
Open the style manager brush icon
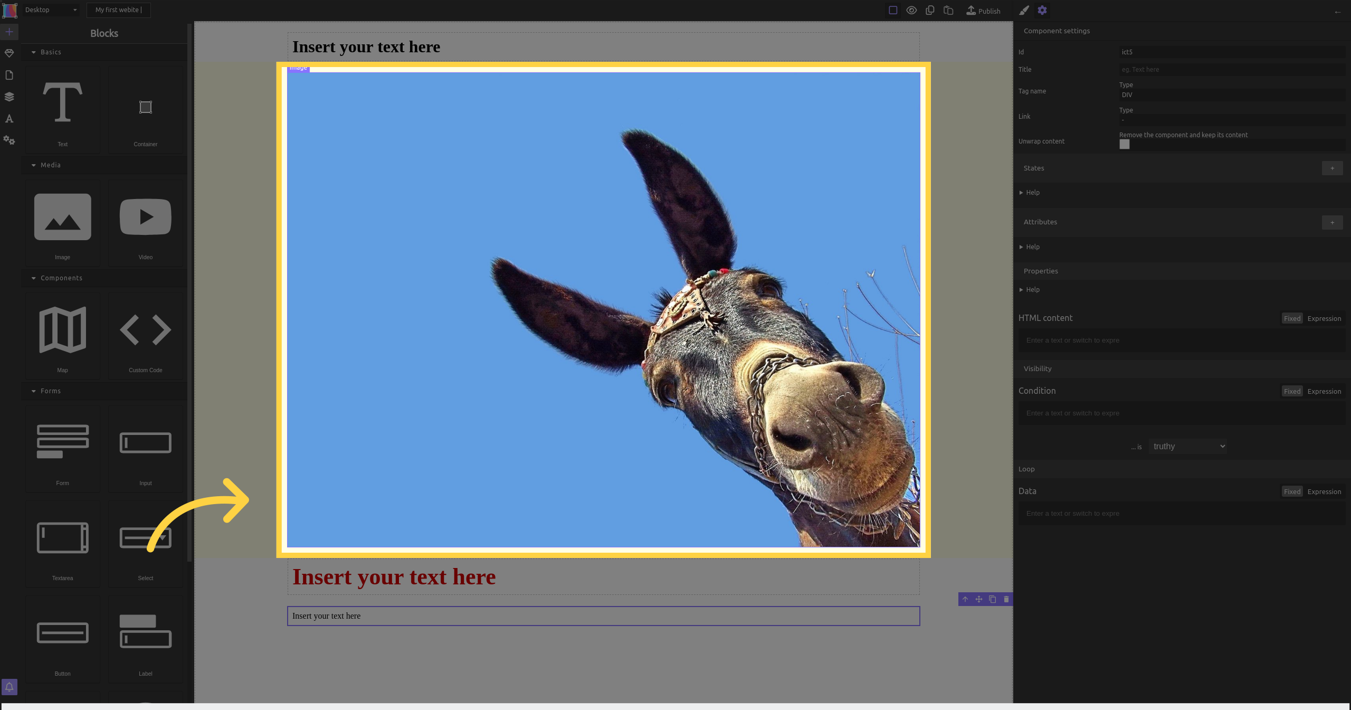[x=1024, y=10]
